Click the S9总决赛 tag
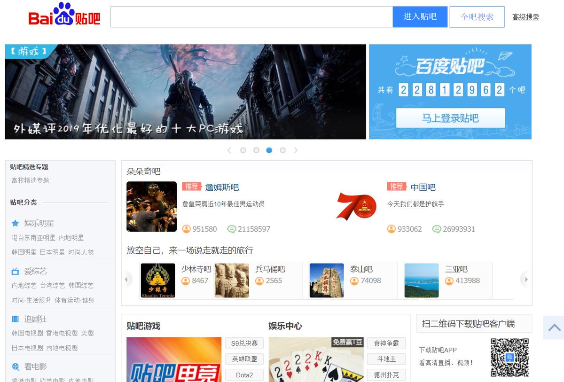 click(244, 343)
